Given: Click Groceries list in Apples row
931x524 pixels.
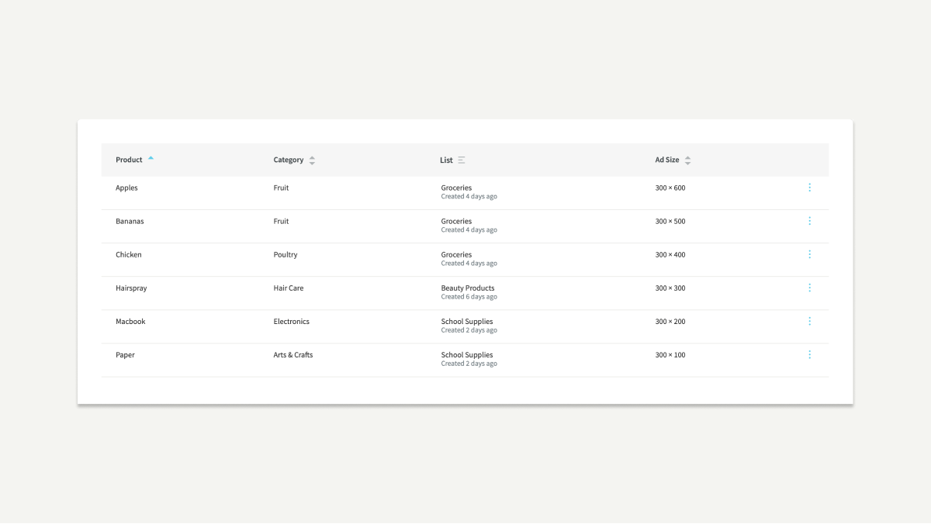Looking at the screenshot, I should tap(456, 188).
